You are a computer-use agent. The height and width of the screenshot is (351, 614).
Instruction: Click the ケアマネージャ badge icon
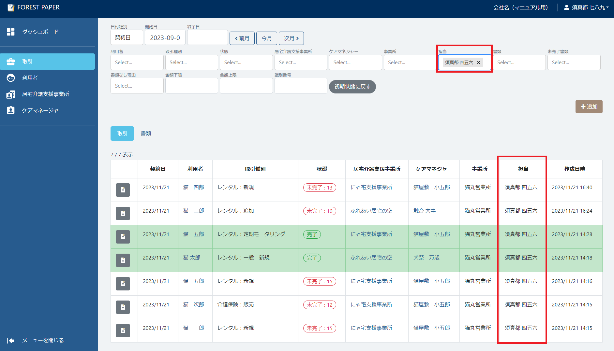point(11,110)
